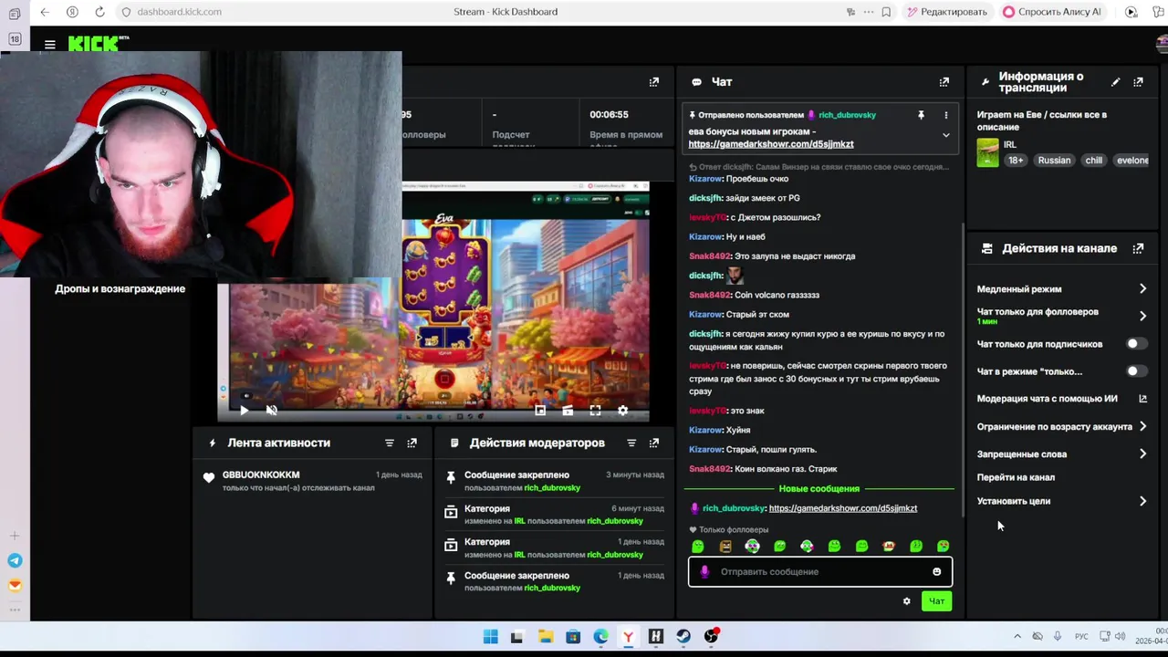Open Telegram from the browser sidebar

click(15, 561)
